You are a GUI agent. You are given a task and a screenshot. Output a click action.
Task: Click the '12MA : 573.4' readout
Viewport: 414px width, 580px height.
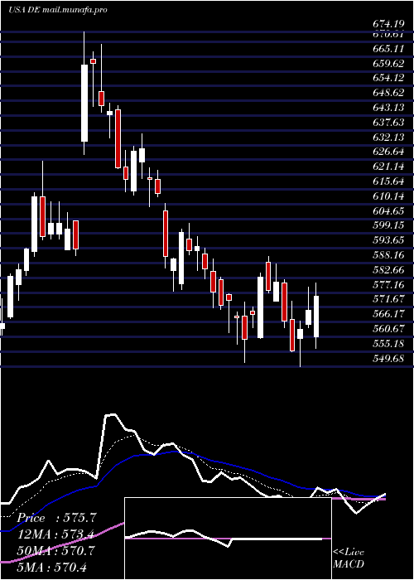(x=55, y=534)
